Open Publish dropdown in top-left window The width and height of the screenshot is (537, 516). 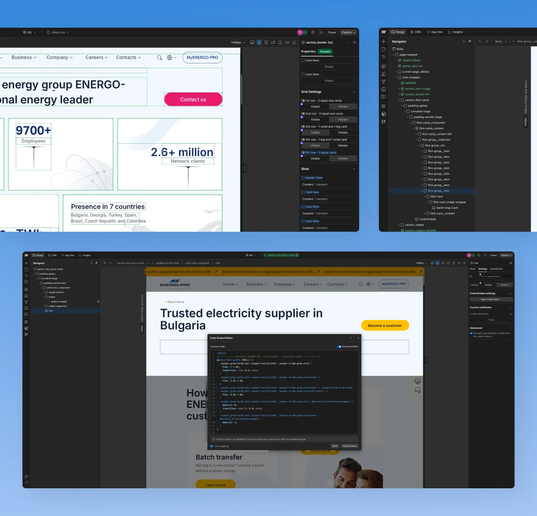348,32
